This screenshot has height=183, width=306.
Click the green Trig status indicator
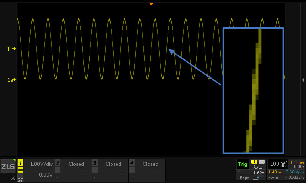(x=243, y=164)
